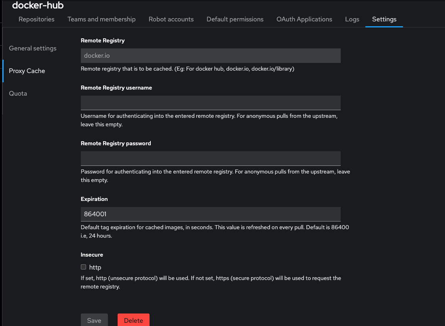The height and width of the screenshot is (326, 445).
Task: Click the Expiration field label
Action: (94, 199)
